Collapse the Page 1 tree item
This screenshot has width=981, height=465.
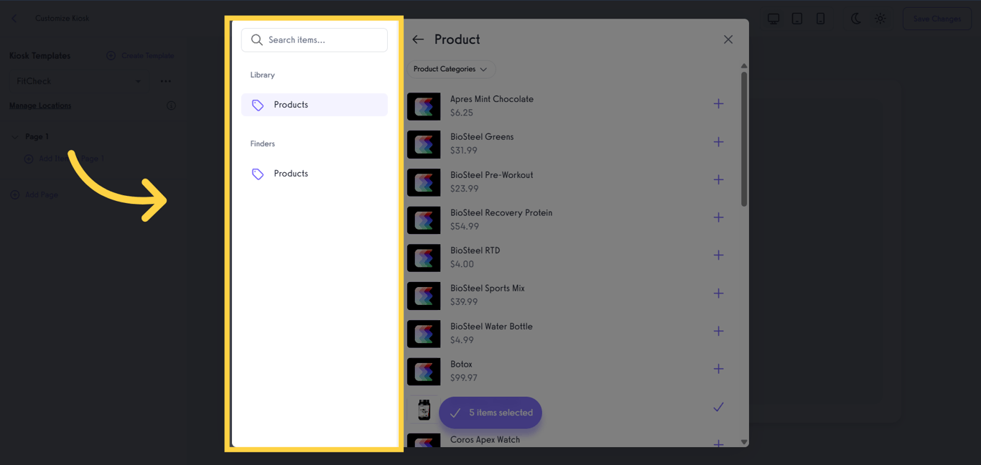point(15,136)
